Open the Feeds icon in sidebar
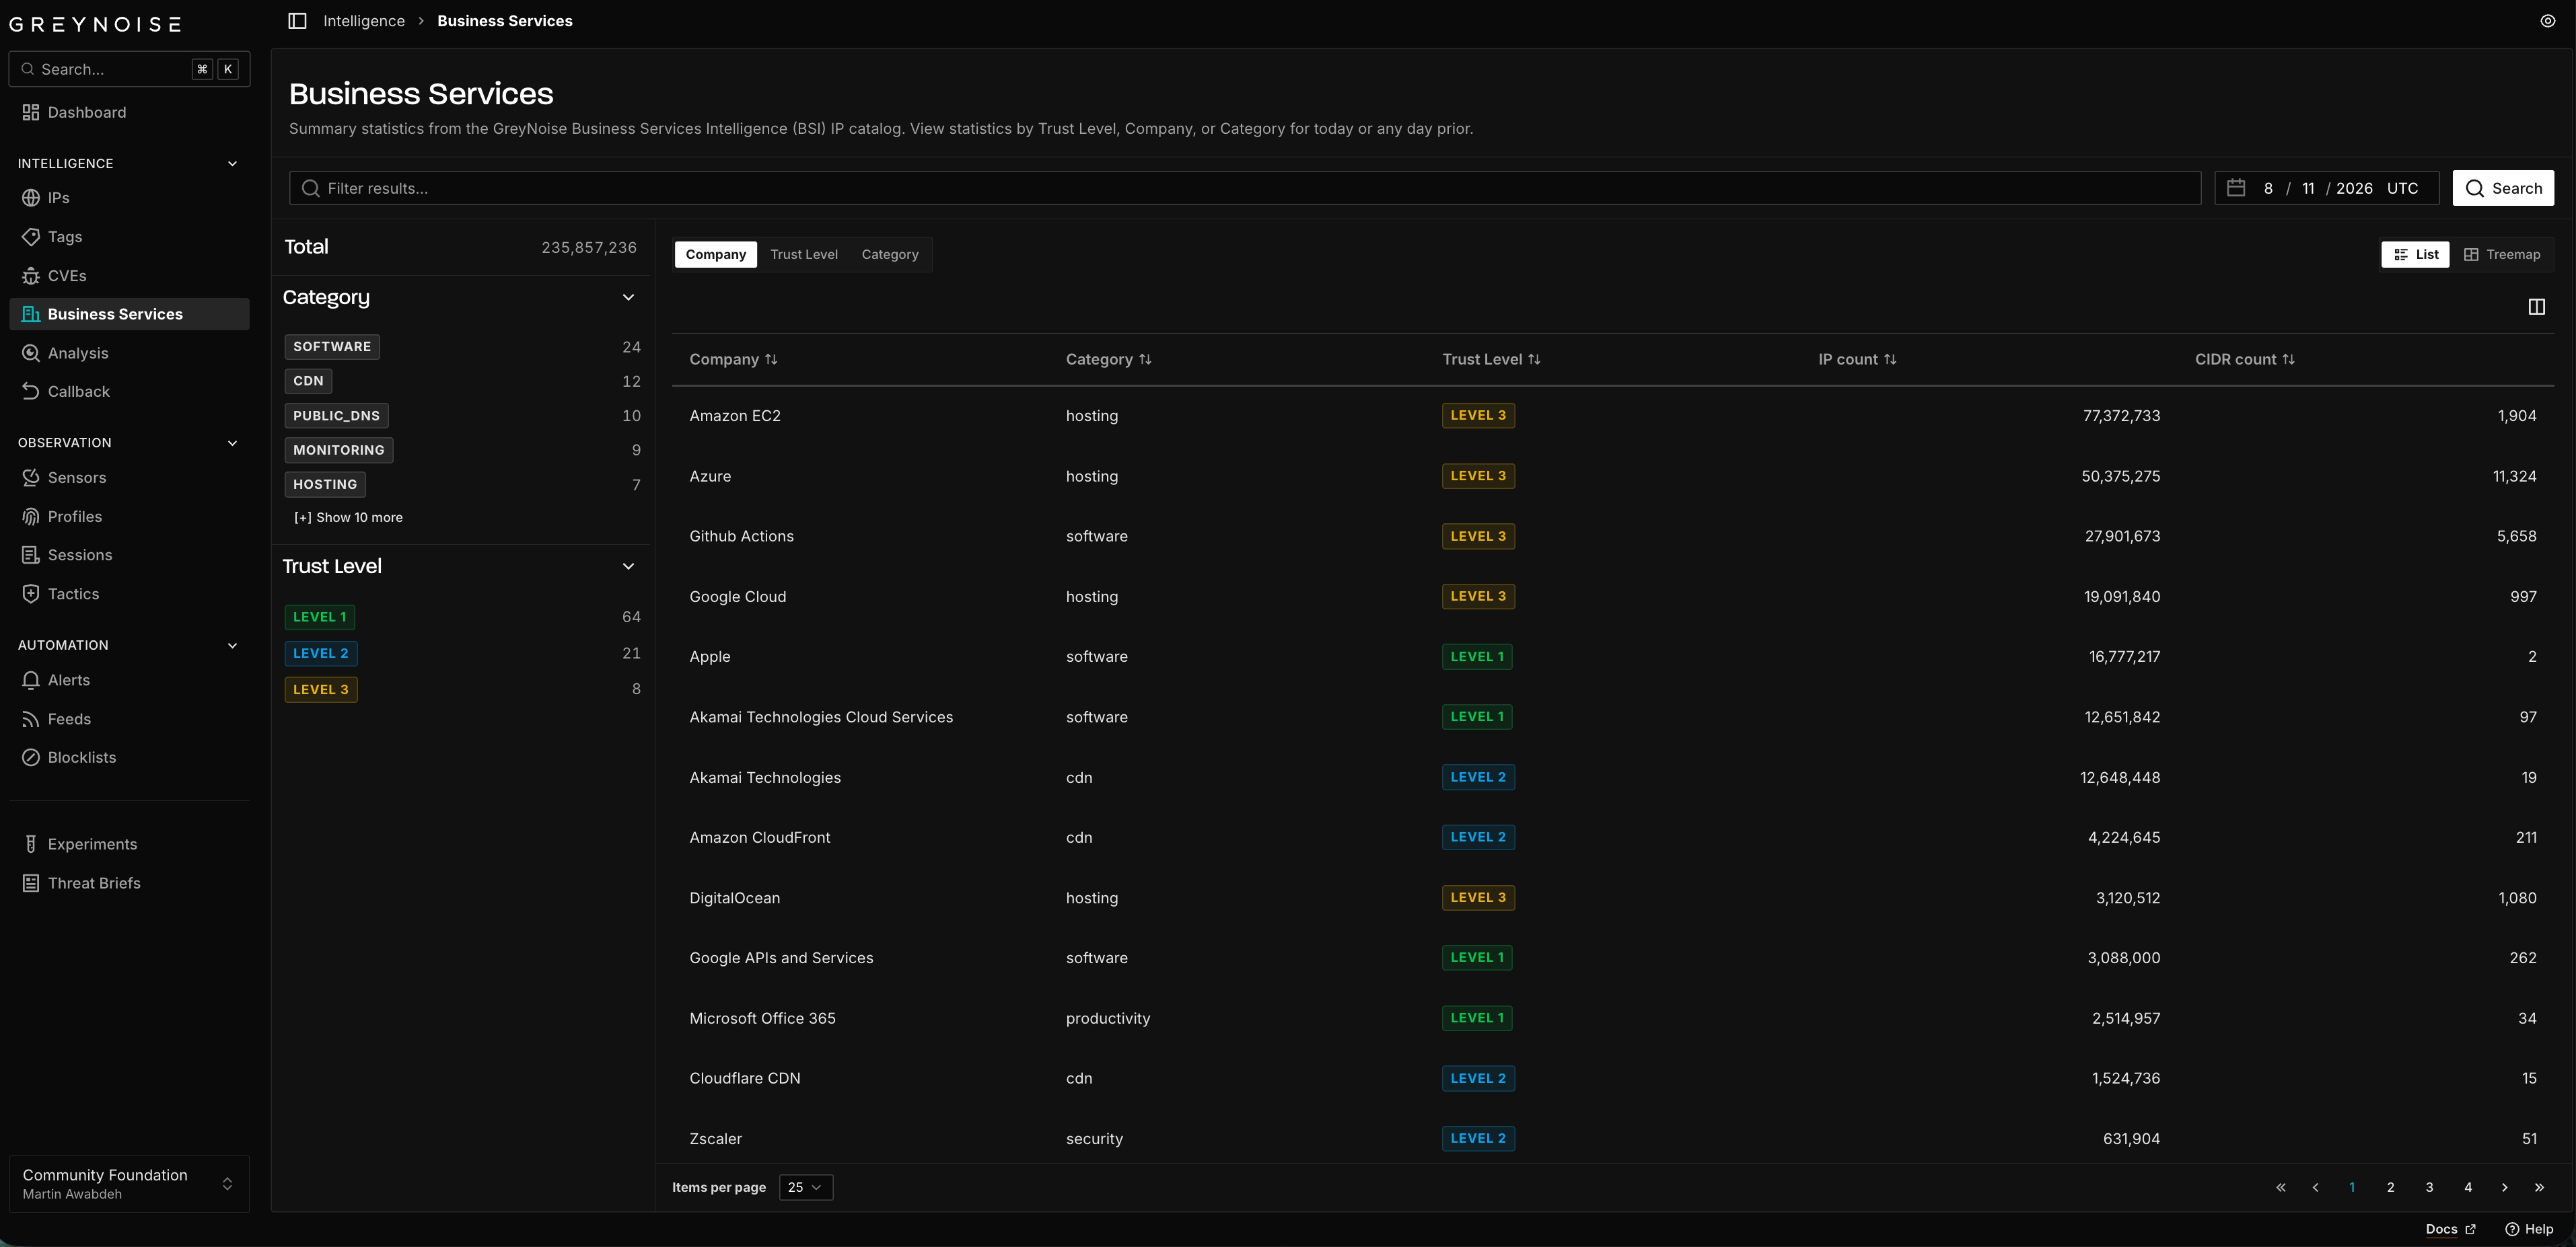 coord(31,720)
